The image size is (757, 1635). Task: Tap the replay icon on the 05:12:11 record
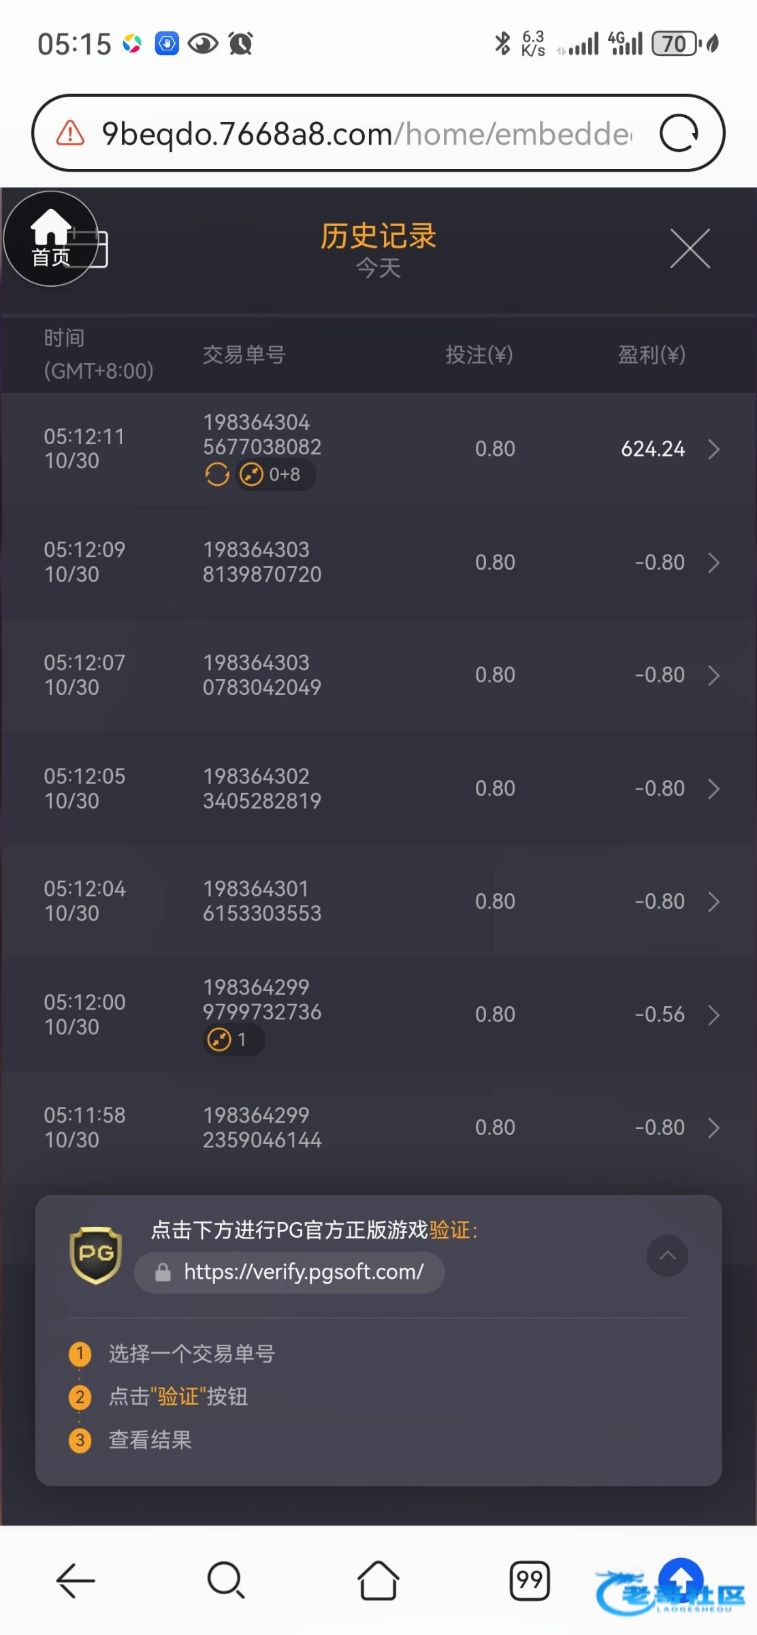coord(217,474)
